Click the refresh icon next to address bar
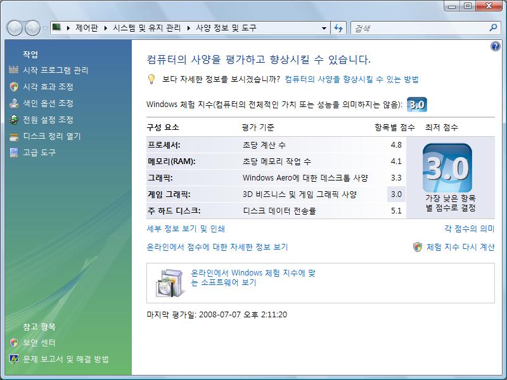This screenshot has width=507, height=380. (x=338, y=28)
